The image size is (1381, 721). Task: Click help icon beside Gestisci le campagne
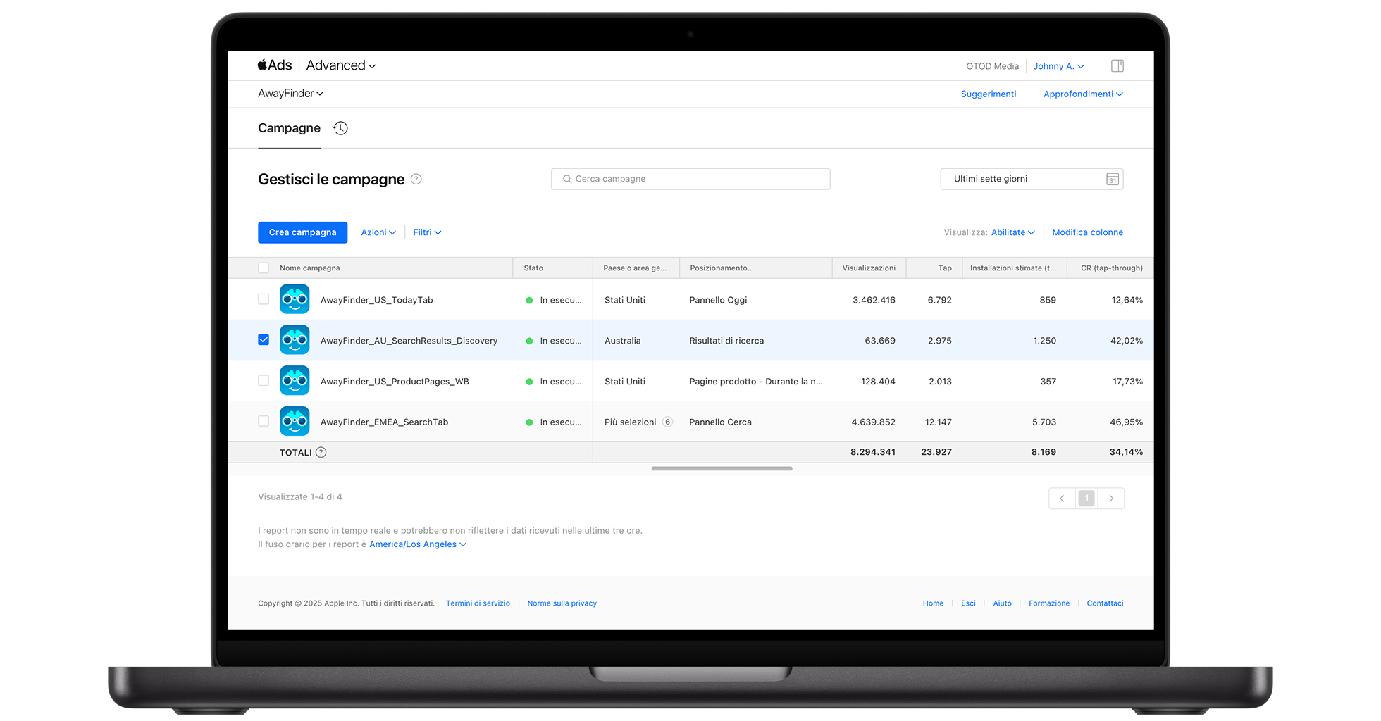(x=416, y=180)
